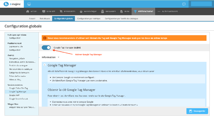Open Éléments du centre de ressources

tap(22, 62)
